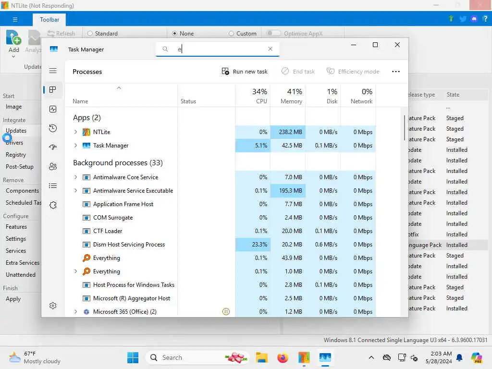This screenshot has height=369, width=492.
Task: Click Task Manager icon in taskbar
Action: click(x=325, y=357)
